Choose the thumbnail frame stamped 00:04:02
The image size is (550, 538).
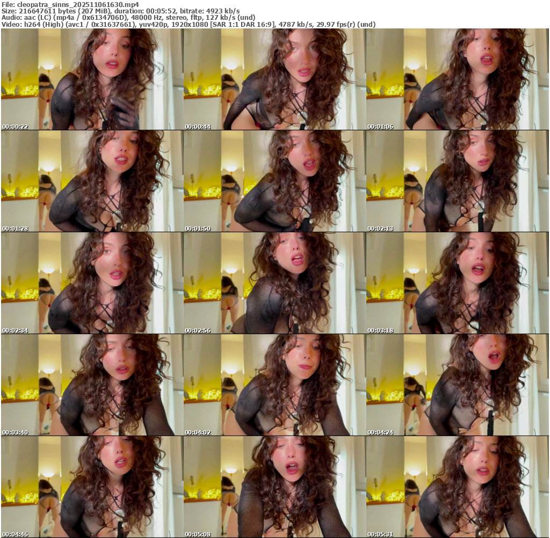[x=274, y=385]
